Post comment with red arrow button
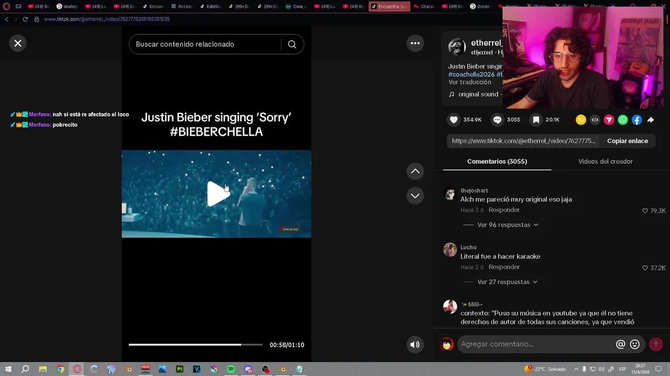The width and height of the screenshot is (670, 376). 656,344
